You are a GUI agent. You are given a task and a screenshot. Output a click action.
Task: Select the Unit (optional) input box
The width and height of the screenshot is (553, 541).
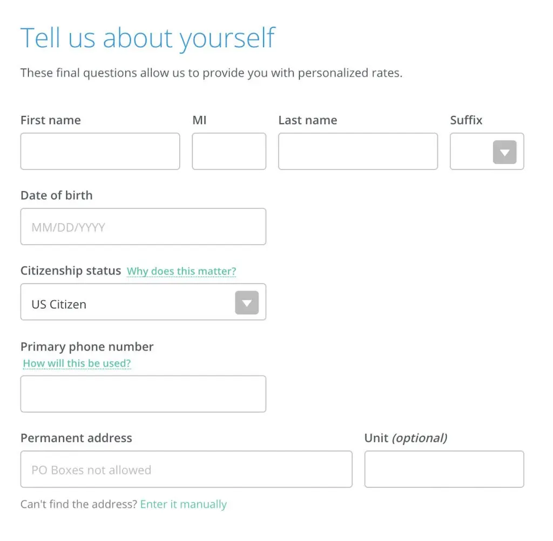tap(444, 470)
